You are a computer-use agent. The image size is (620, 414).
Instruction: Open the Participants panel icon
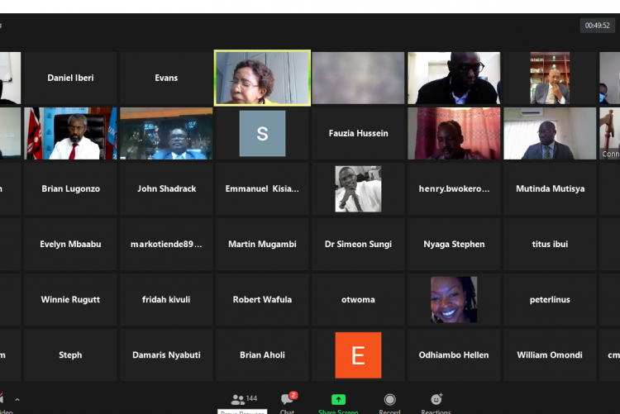(238, 400)
